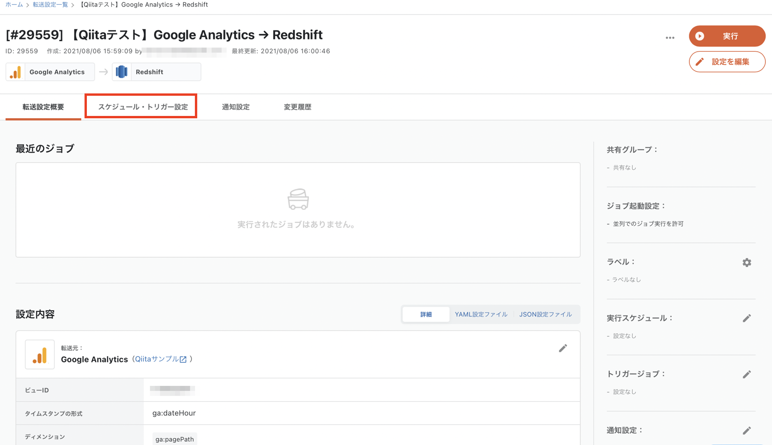This screenshot has height=445, width=772.
Task: Click the 設定内容 heading
Action: point(35,315)
